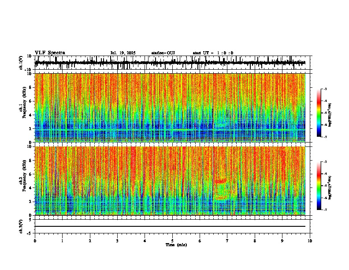Click time axis tick label "2"
This screenshot has height=270, width=349.
[90, 241]
